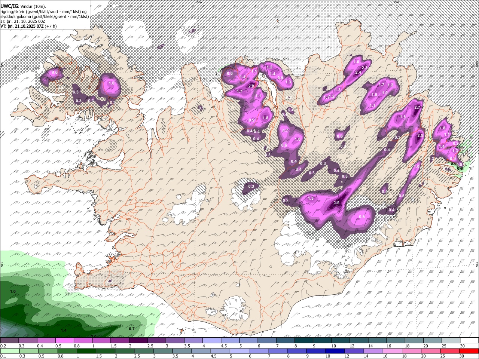Pick the lightest green 0.1 rain legend swatch
The height and width of the screenshot is (359, 479).
pos(9,351)
